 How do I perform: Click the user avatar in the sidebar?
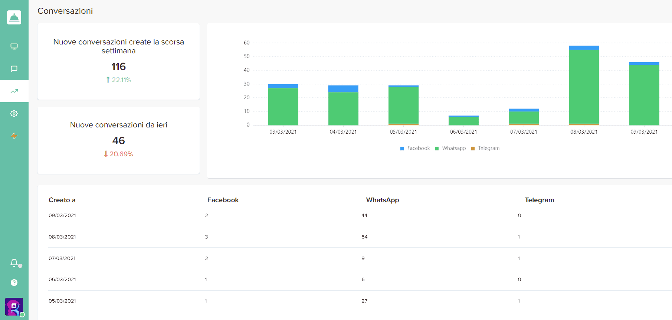(x=14, y=307)
